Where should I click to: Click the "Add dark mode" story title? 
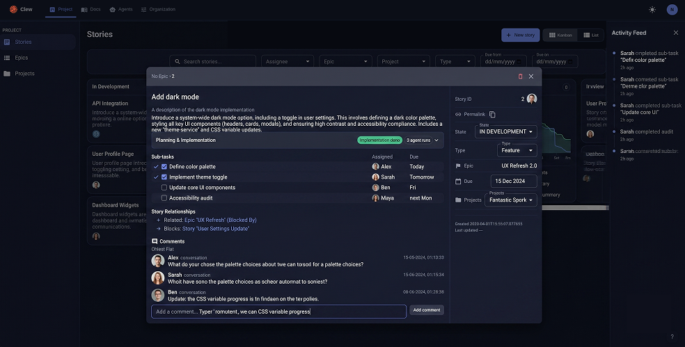175,97
